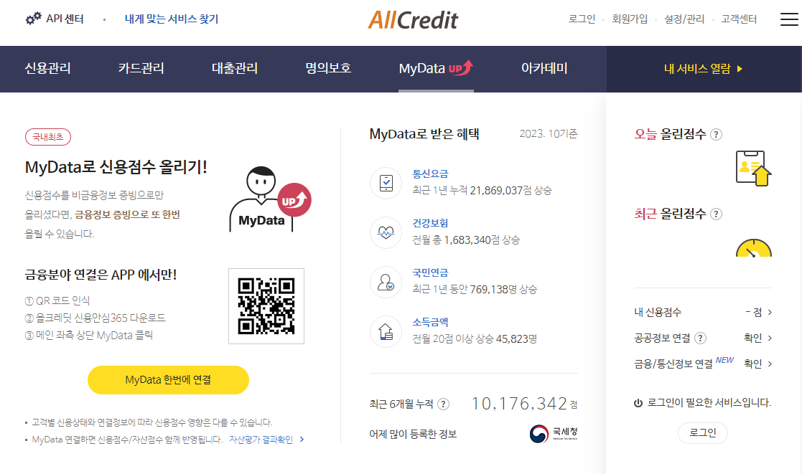Click 금융분야 연결은 APP 에서만! heading
The height and width of the screenshot is (474, 802).
coord(101,275)
